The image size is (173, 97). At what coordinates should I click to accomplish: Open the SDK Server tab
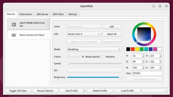click(x=42, y=14)
